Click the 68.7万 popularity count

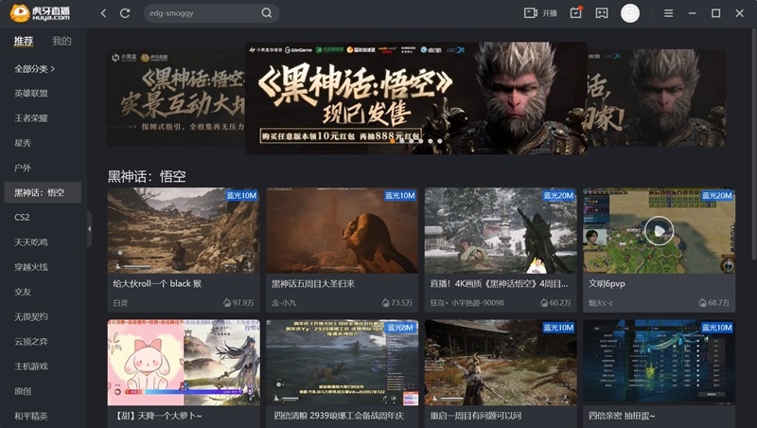point(714,303)
